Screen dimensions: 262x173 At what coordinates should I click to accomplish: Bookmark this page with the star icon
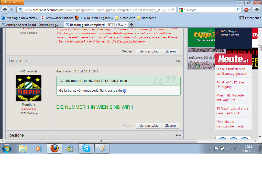tap(163, 10)
